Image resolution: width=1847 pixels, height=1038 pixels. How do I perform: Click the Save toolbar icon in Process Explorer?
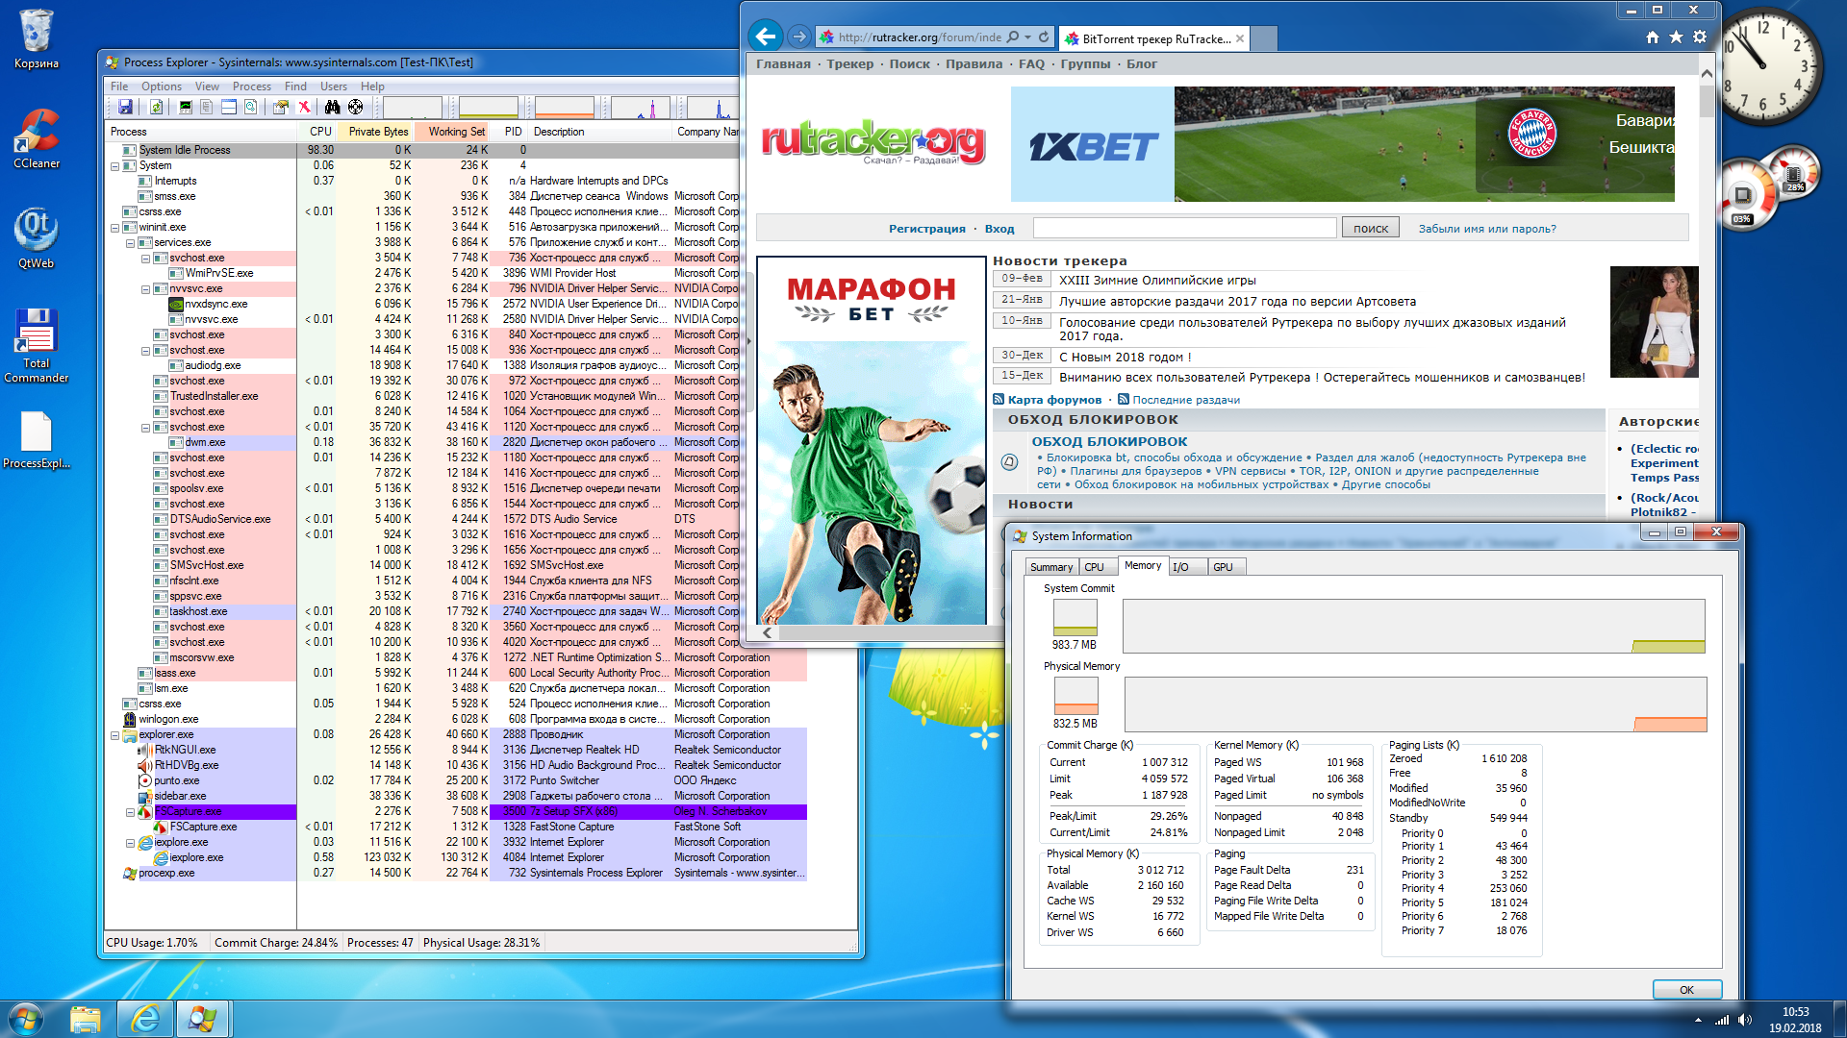point(125,107)
